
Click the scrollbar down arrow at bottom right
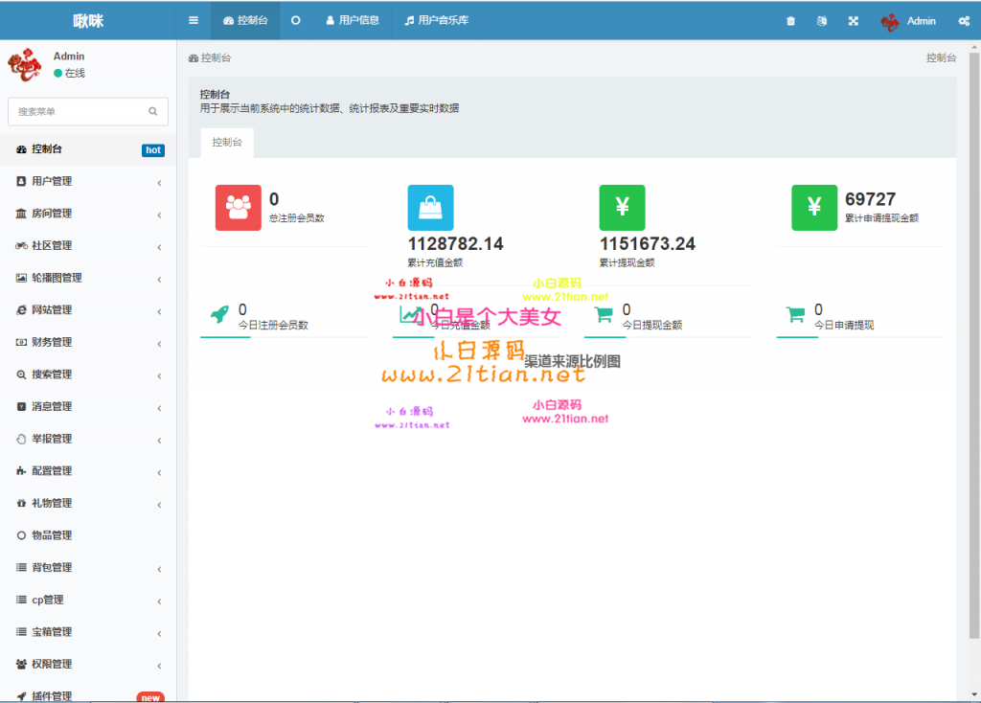974,695
